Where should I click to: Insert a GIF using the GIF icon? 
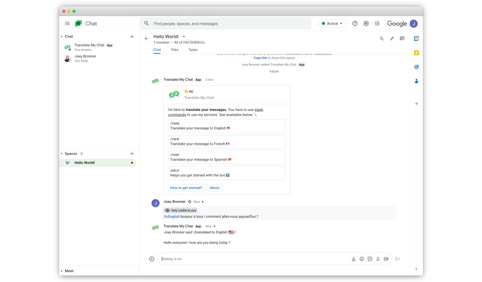(x=370, y=259)
